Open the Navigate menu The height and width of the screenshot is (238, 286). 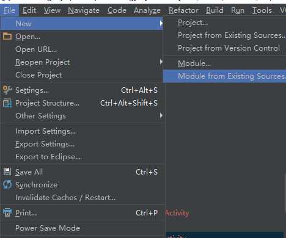pos(84,10)
